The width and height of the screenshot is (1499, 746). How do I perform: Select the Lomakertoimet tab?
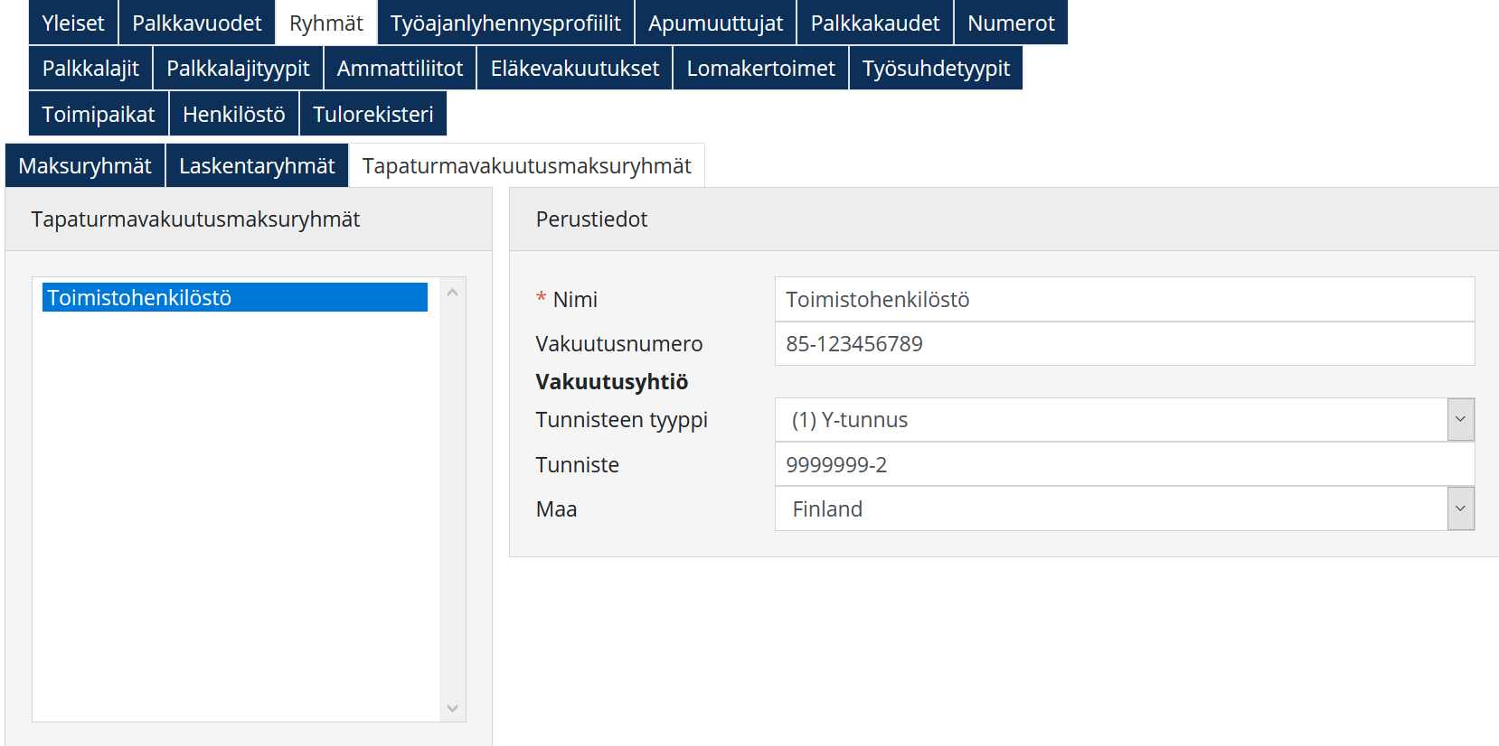[760, 69]
